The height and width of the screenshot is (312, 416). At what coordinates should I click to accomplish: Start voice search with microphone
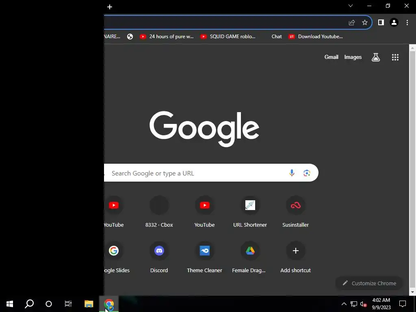(292, 173)
